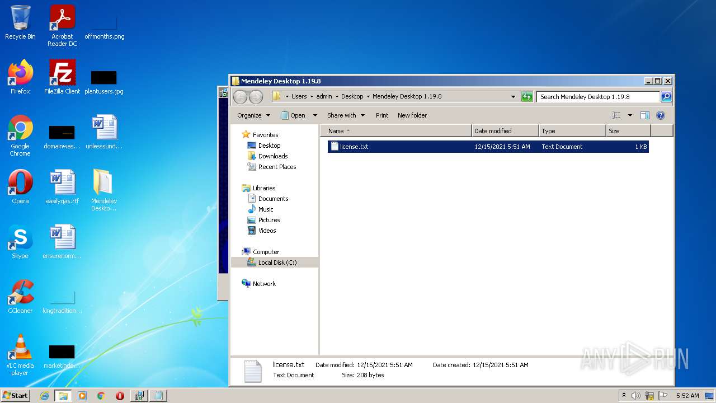Click the Explorer Forward arrow button

(256, 97)
